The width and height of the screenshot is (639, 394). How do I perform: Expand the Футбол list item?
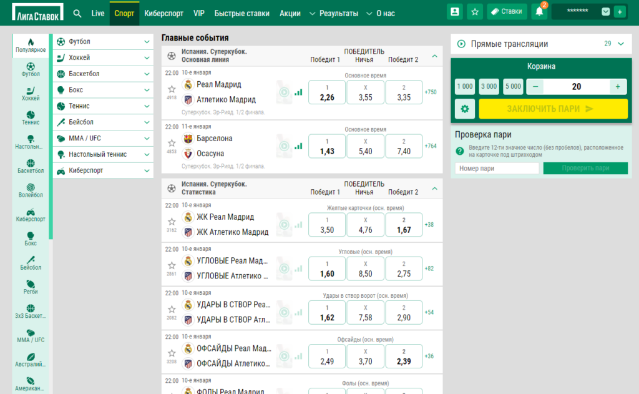coord(103,42)
